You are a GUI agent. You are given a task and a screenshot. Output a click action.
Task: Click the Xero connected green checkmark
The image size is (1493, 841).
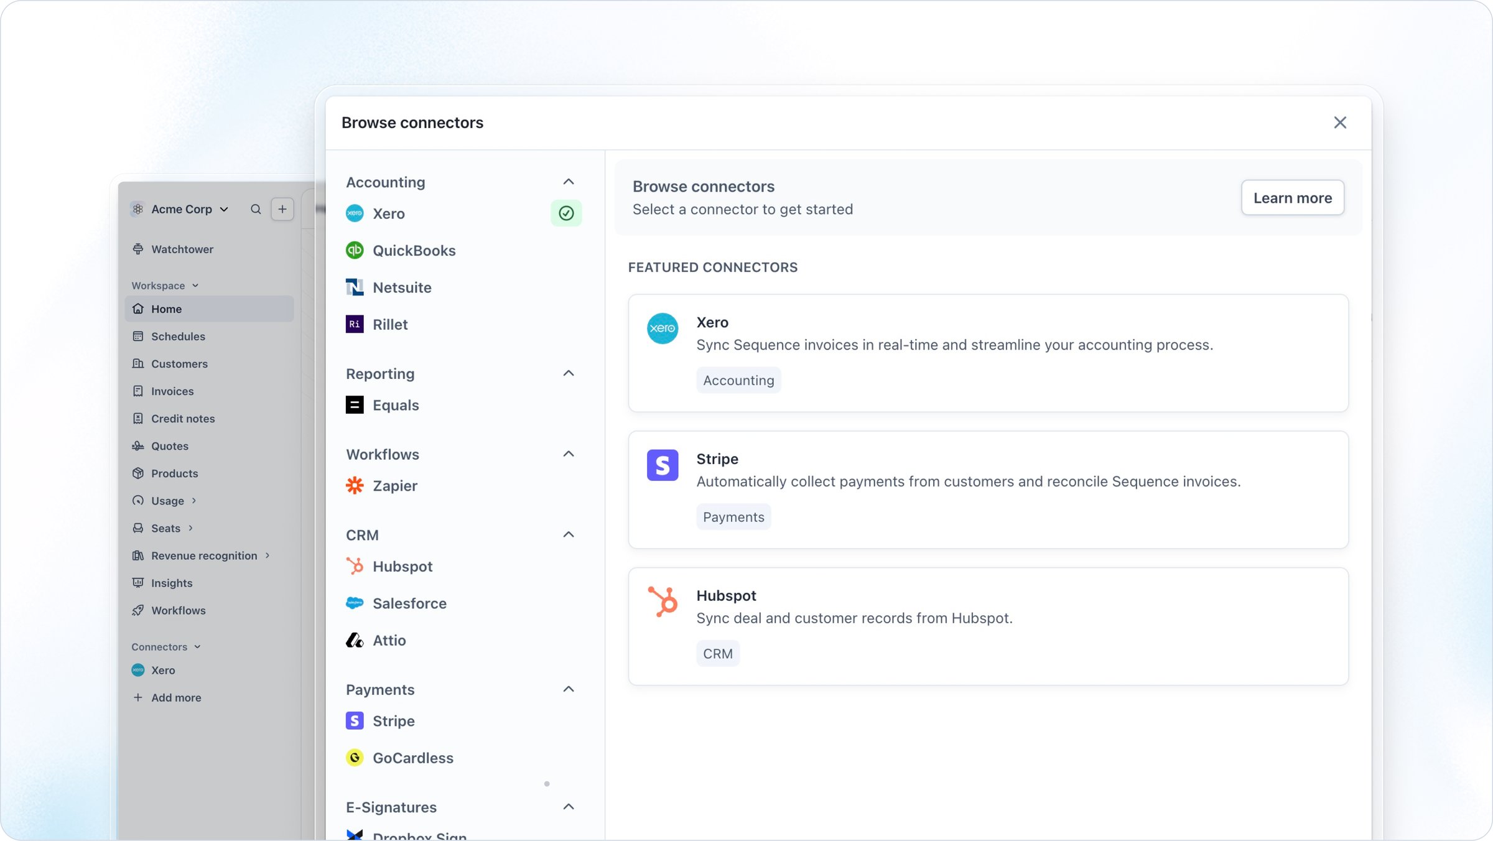click(x=566, y=213)
